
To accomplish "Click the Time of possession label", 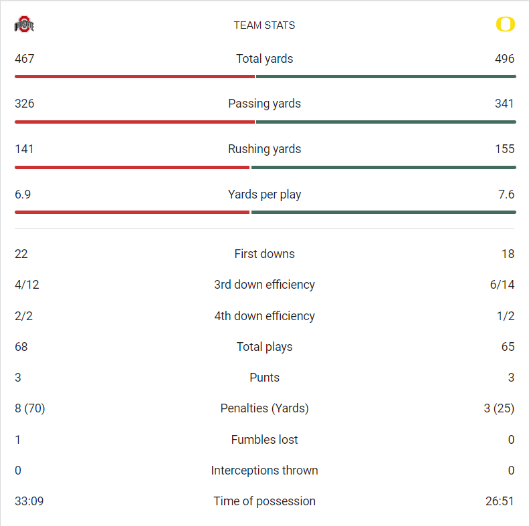I will pyautogui.click(x=264, y=501).
